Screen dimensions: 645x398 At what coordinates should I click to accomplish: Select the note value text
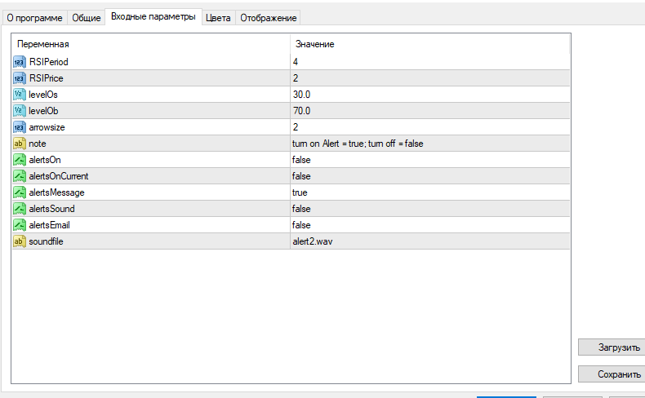pyautogui.click(x=358, y=144)
